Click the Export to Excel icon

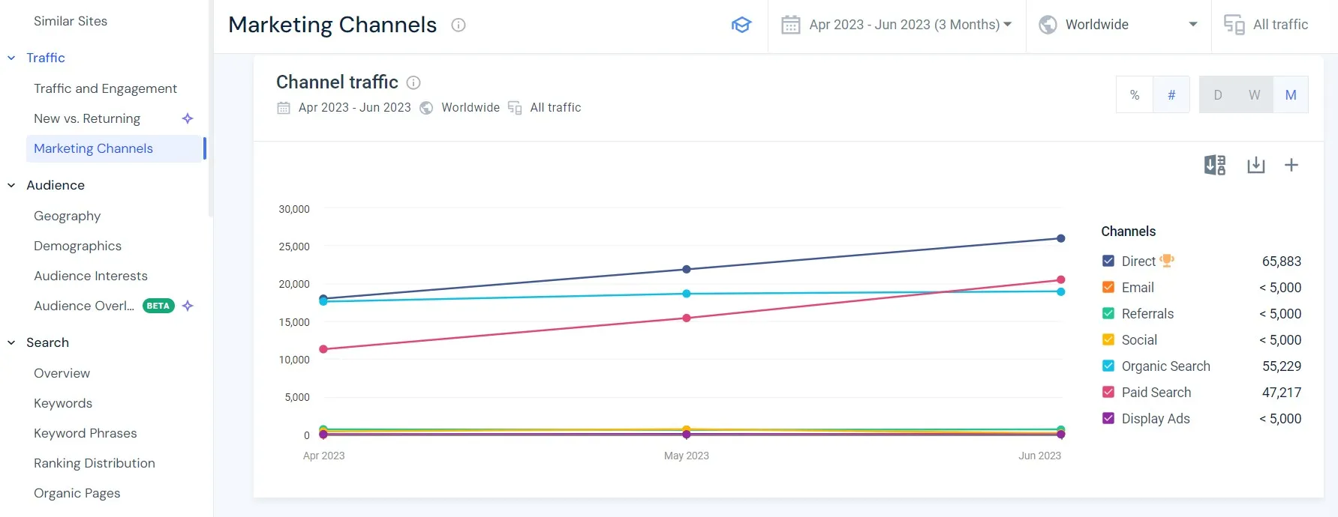[1214, 165]
